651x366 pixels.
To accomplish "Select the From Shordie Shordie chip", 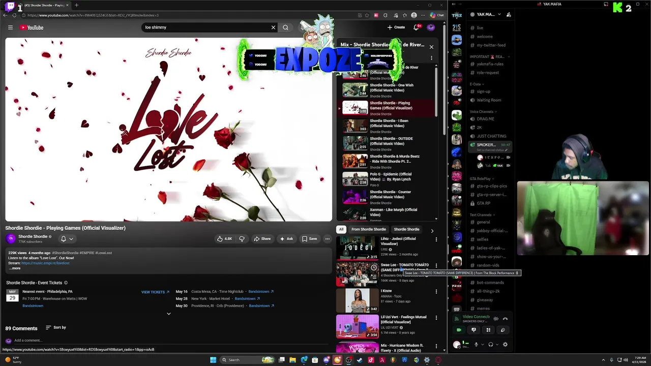I will pyautogui.click(x=369, y=229).
